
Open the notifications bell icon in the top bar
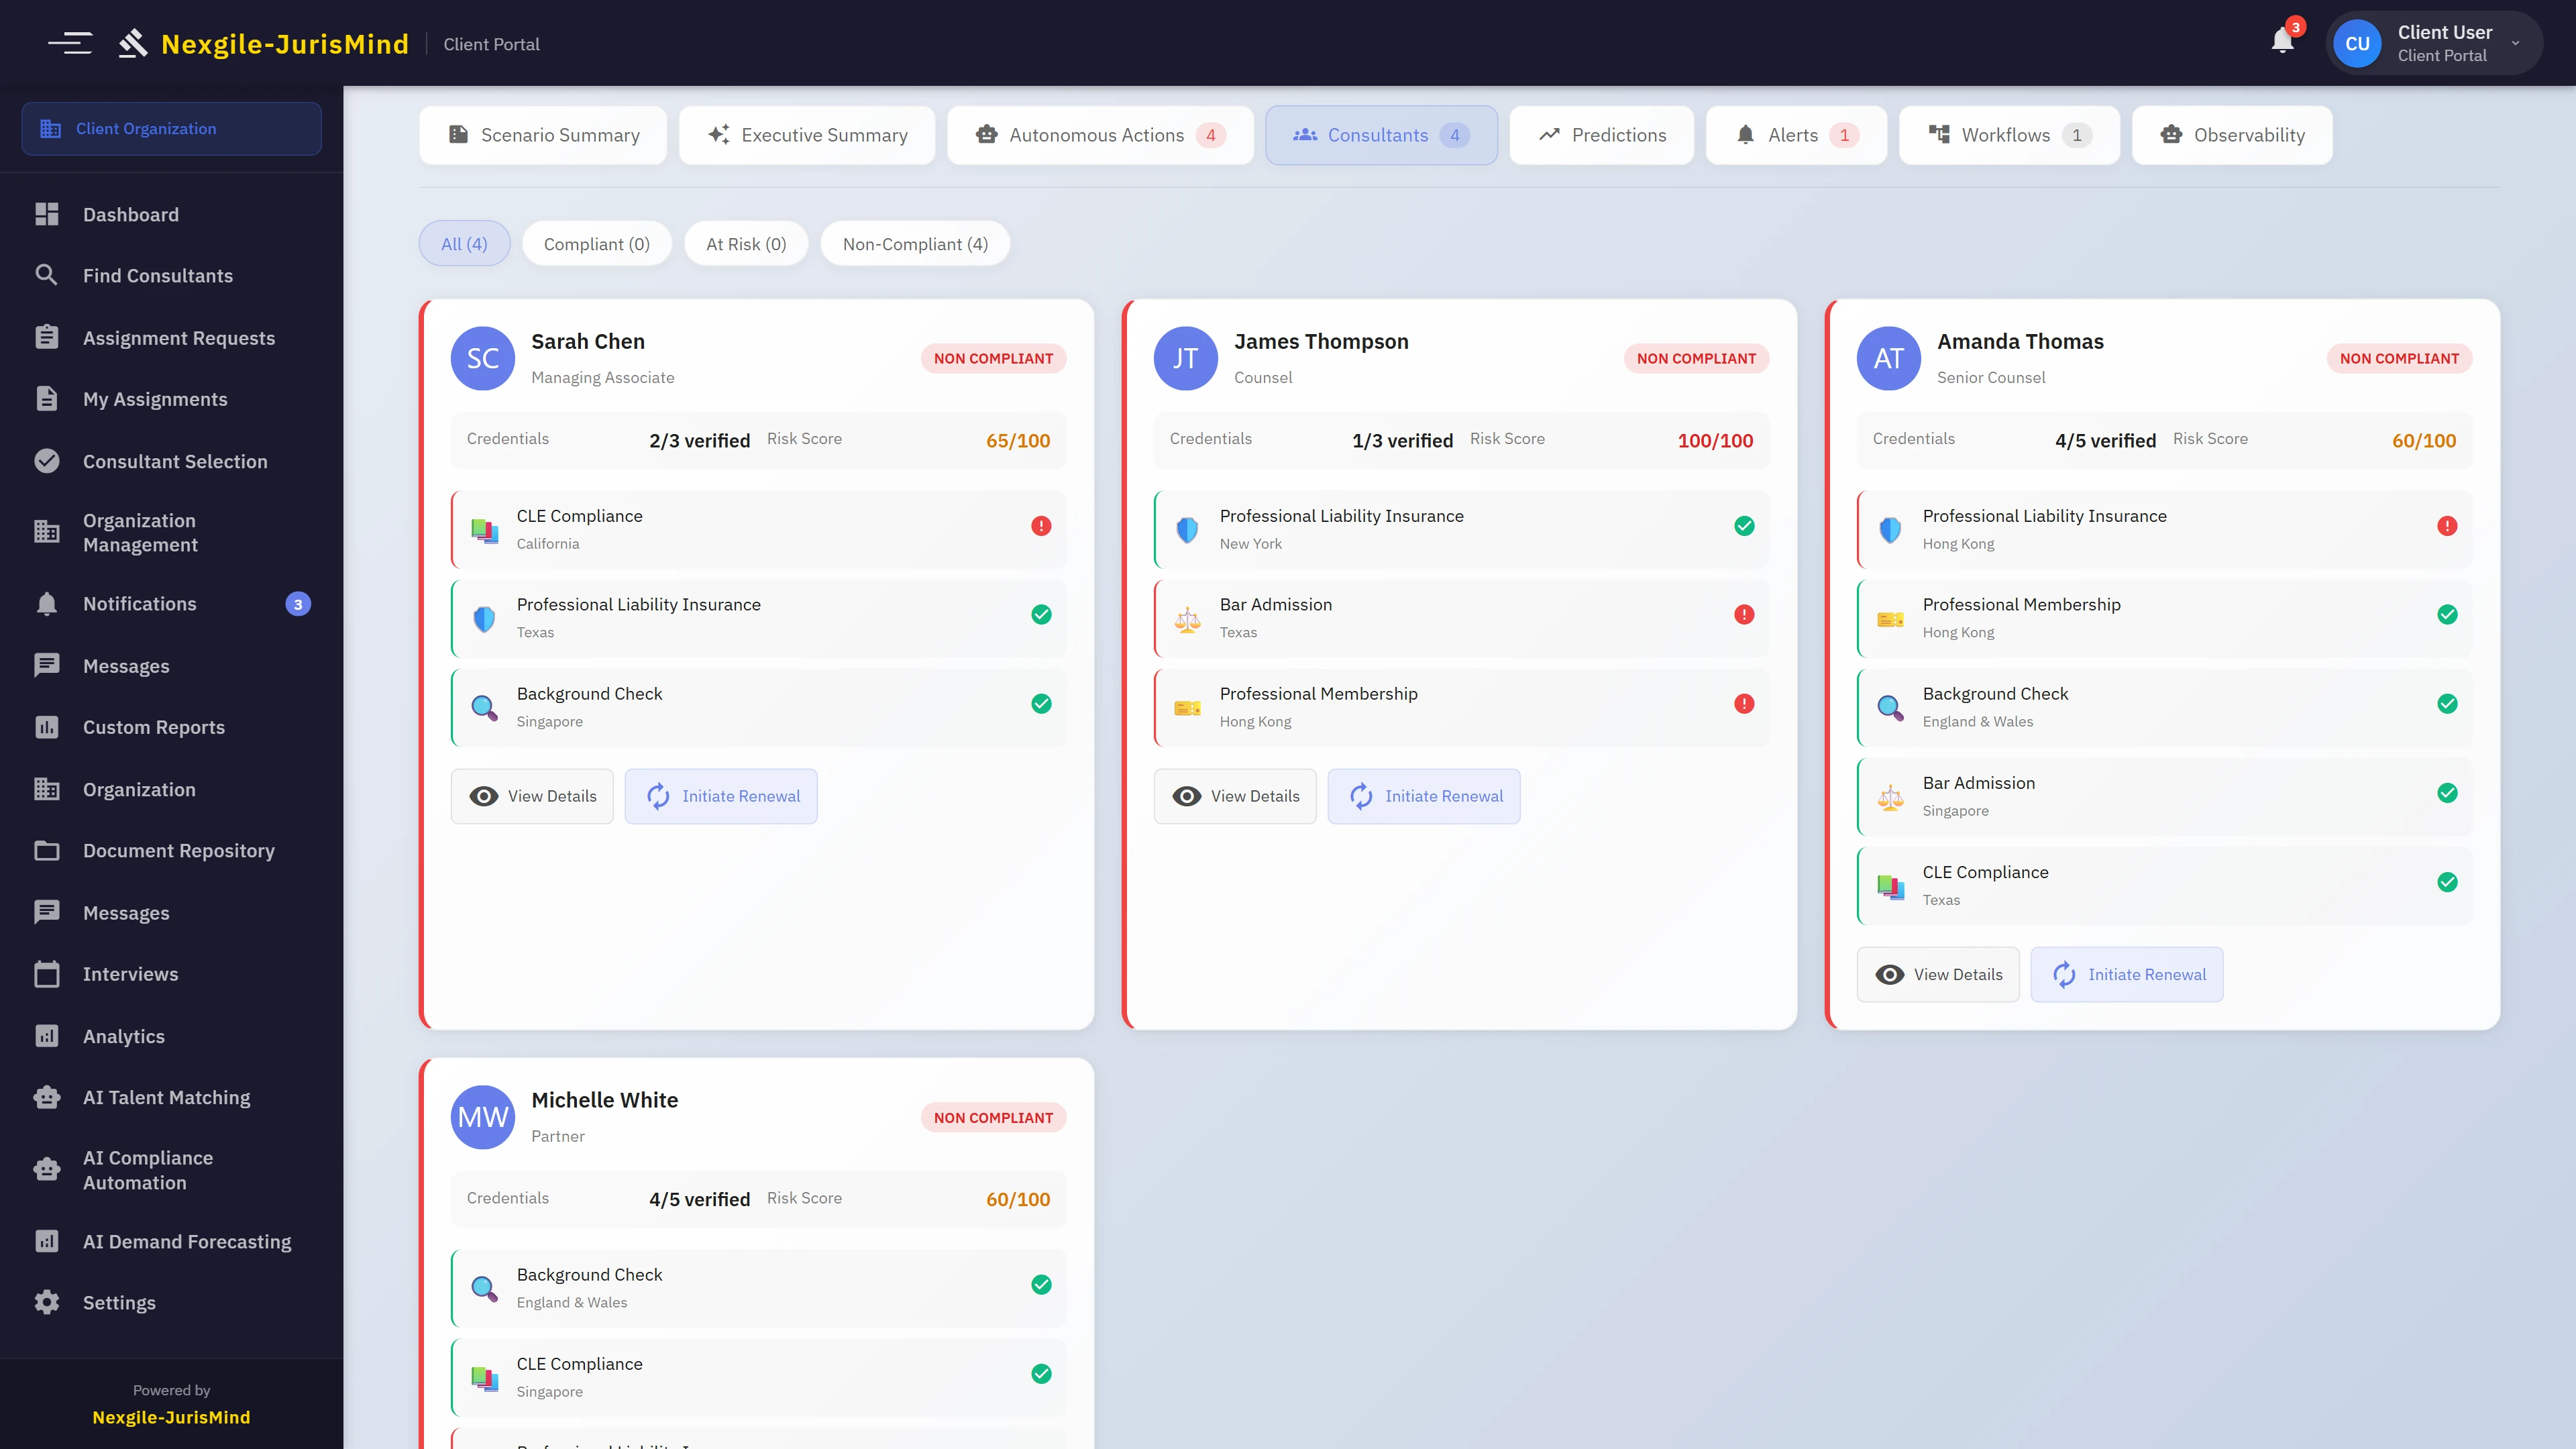(x=2283, y=42)
